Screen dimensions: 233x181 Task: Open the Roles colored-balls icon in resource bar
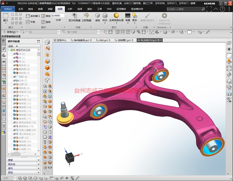tap(4, 132)
